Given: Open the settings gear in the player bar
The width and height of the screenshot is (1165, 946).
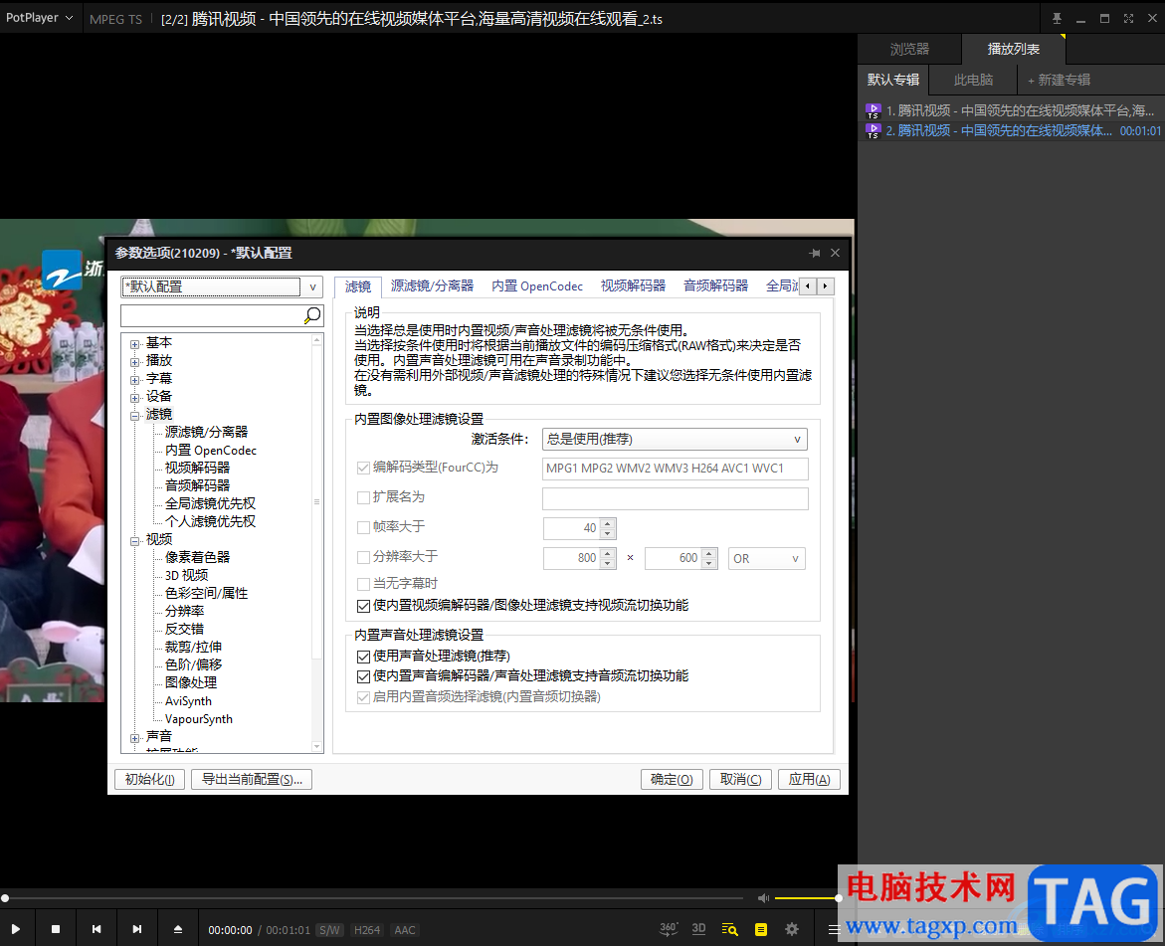Looking at the screenshot, I should 792,929.
